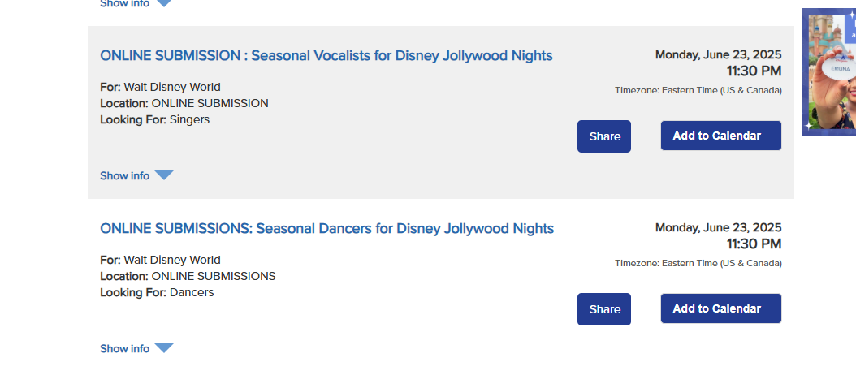This screenshot has height=388, width=856.
Task: Click the Looking For: Dancers line
Action: 157,292
